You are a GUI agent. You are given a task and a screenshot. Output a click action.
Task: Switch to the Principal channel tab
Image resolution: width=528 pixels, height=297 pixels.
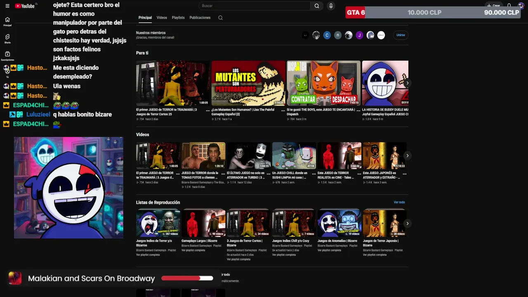tap(145, 18)
